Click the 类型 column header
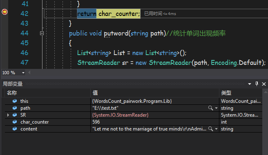 pyautogui.click(x=226, y=93)
